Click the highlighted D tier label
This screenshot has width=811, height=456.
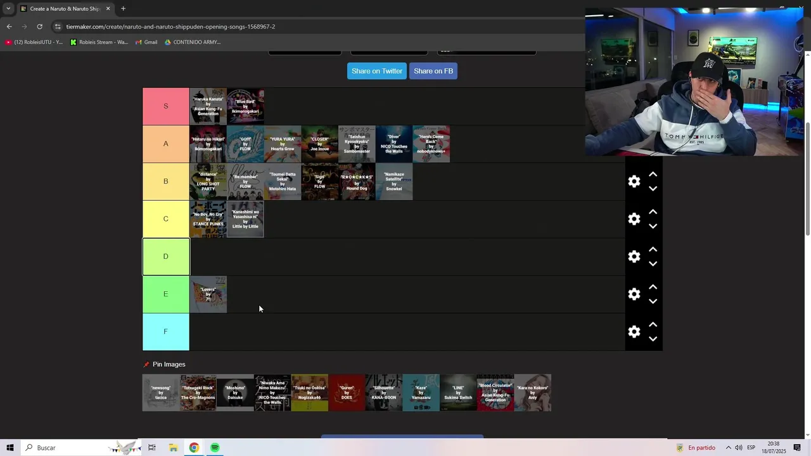tap(166, 256)
